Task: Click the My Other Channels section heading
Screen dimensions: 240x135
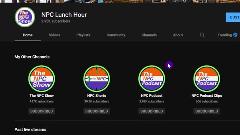Action: [32, 57]
